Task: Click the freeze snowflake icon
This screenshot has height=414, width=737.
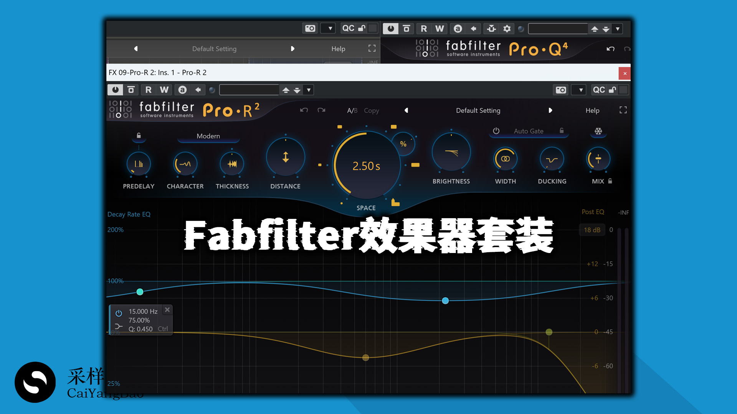Action: click(598, 131)
